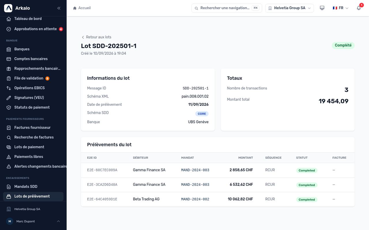Select Lots de prélèvement in sidebar
Image resolution: width=369 pixels, height=230 pixels.
tap(33, 196)
